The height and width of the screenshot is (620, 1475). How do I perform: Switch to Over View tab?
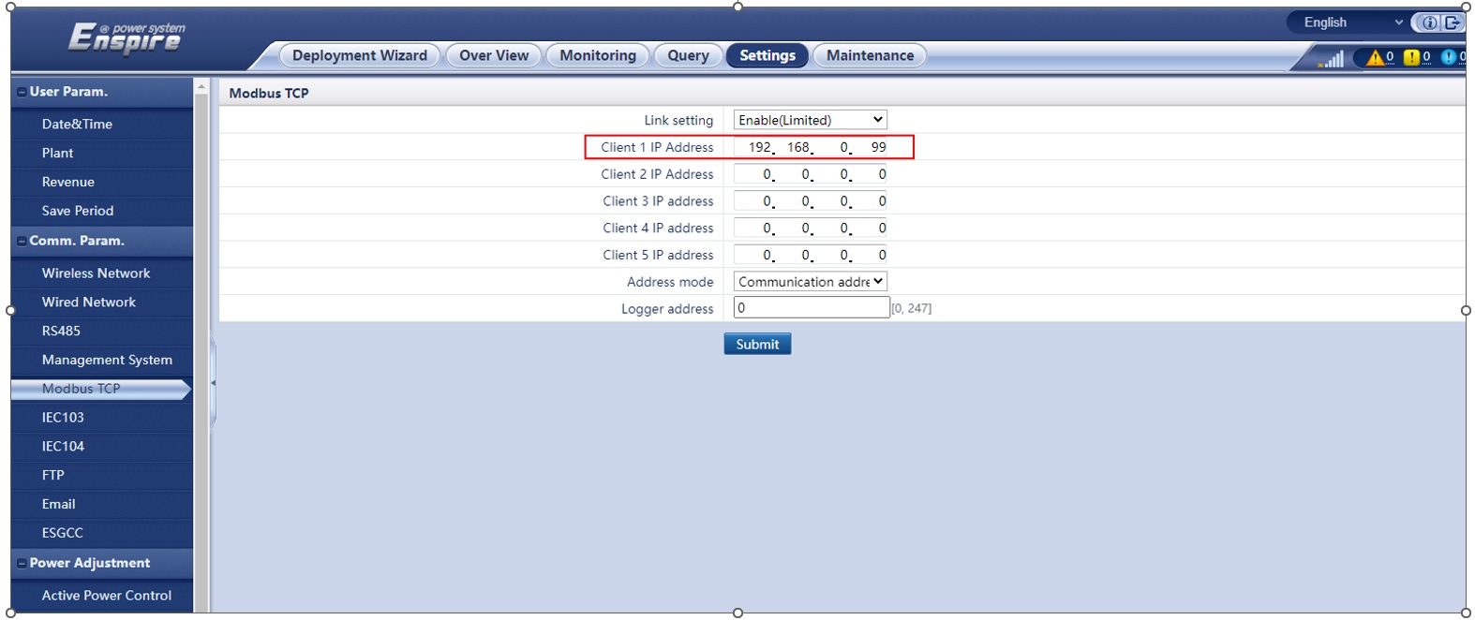[x=494, y=55]
